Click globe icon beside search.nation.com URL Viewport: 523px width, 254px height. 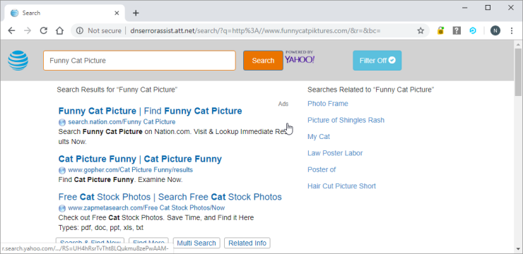coord(62,122)
